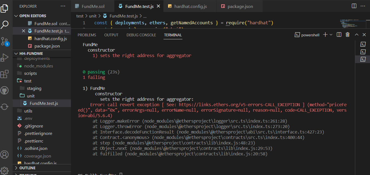Screen dimensions: 370x175
Task: Click the '1 failing' terminal text
Action: coord(94,78)
